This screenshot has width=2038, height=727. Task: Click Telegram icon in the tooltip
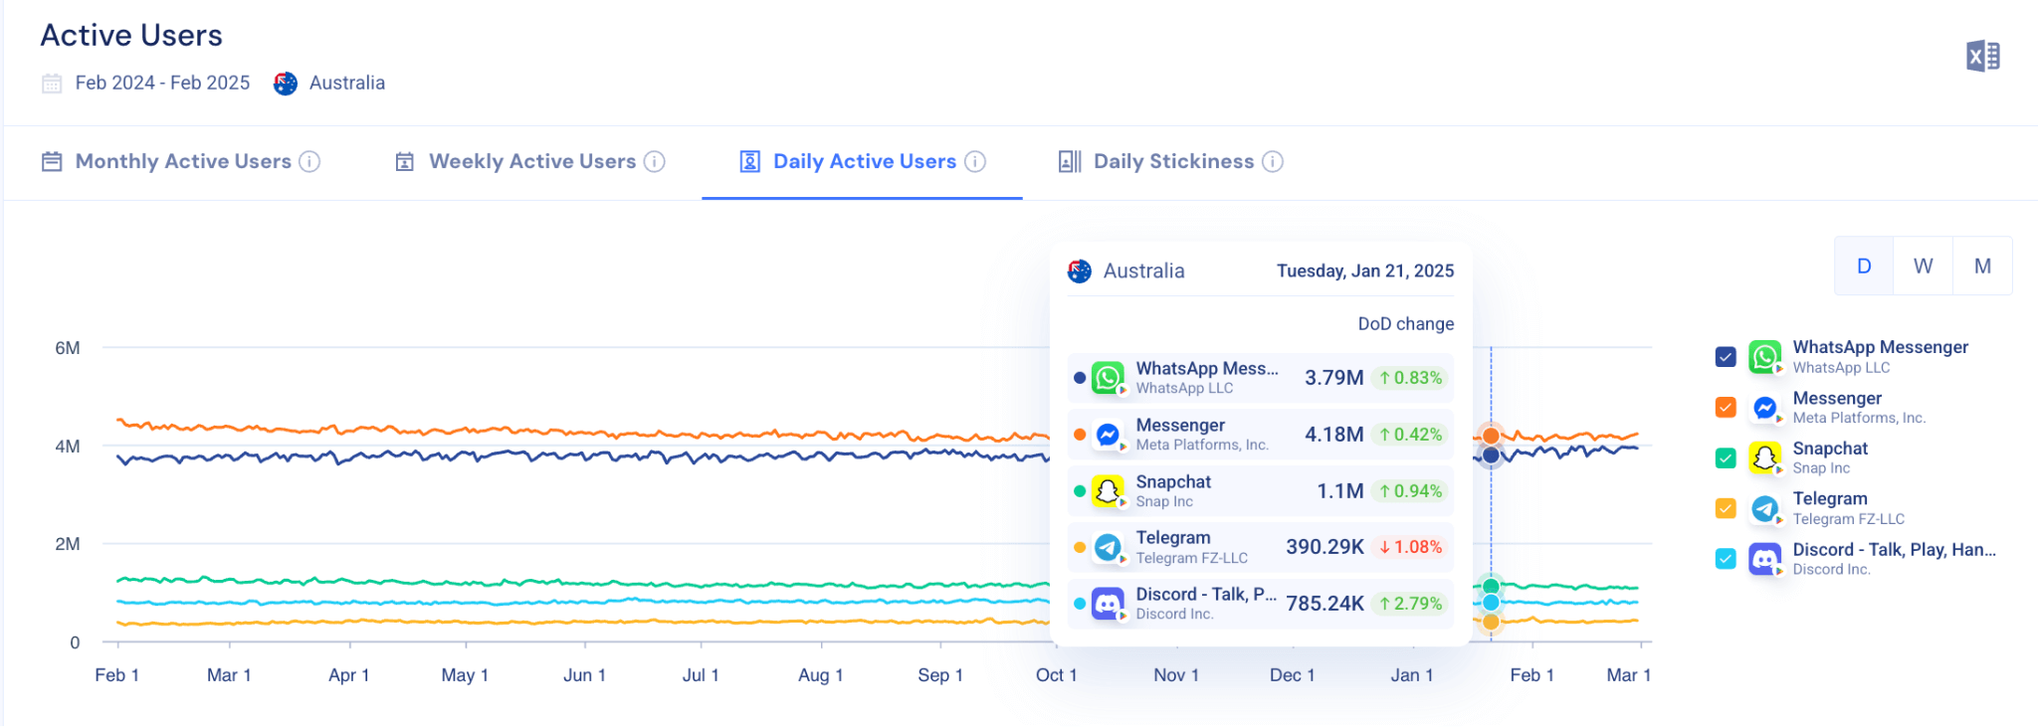(x=1108, y=547)
